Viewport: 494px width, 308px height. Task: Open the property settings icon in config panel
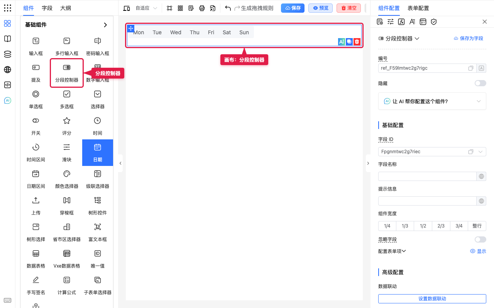(x=380, y=22)
